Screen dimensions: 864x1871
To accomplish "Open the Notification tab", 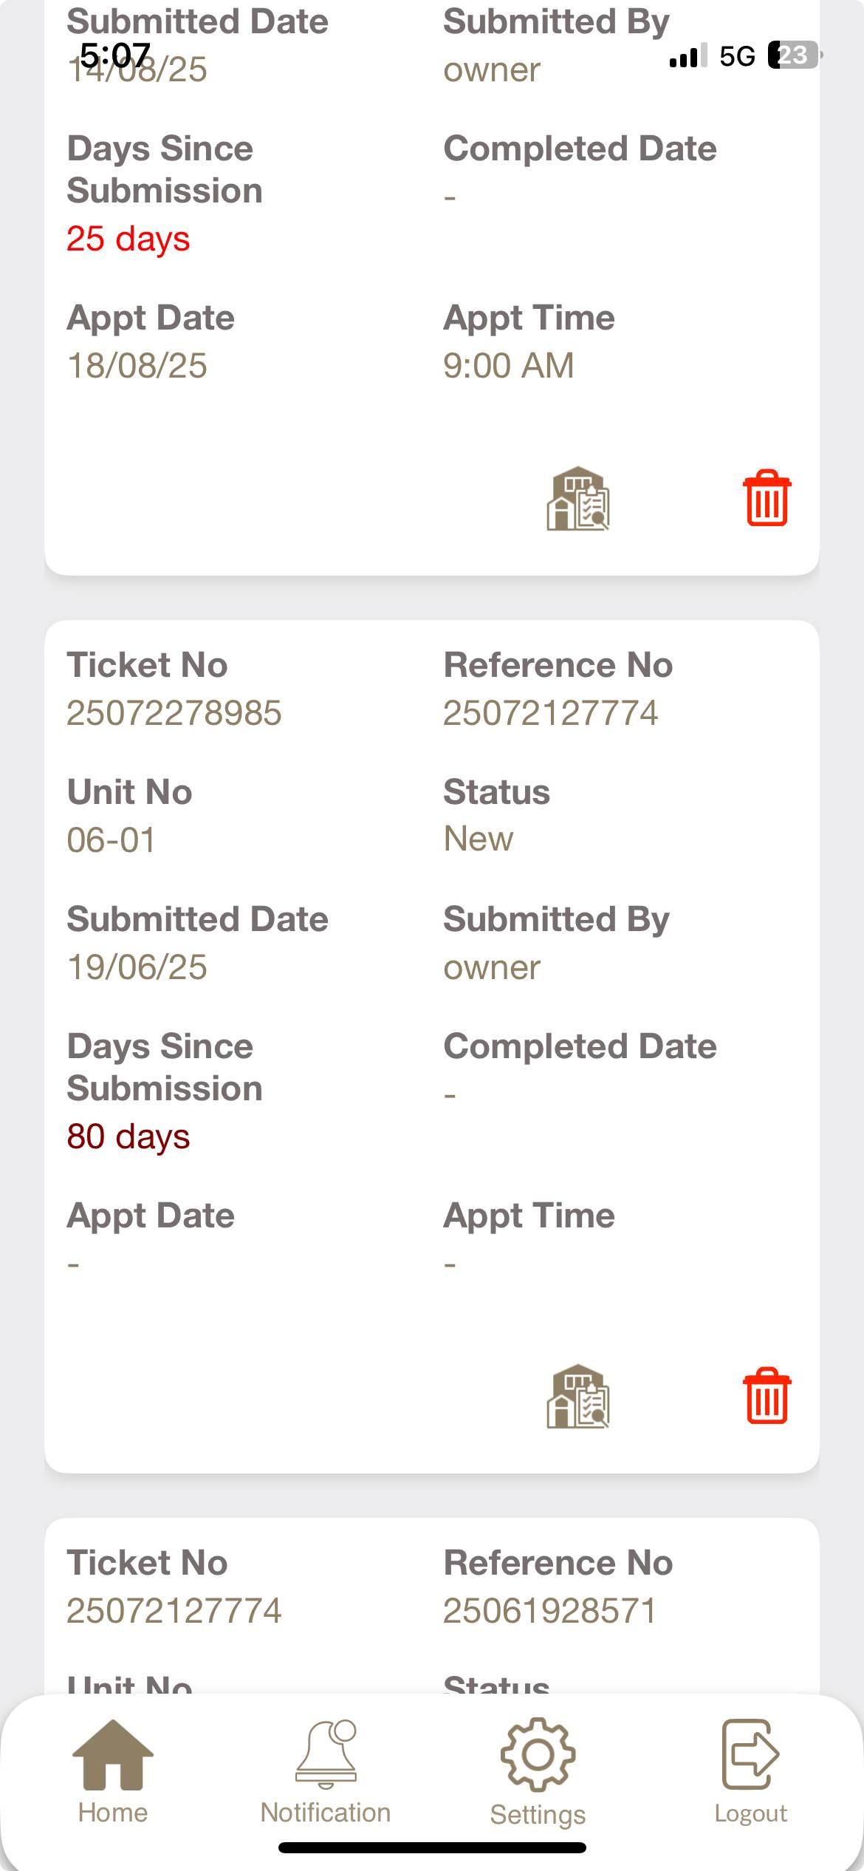I will pyautogui.click(x=326, y=1771).
